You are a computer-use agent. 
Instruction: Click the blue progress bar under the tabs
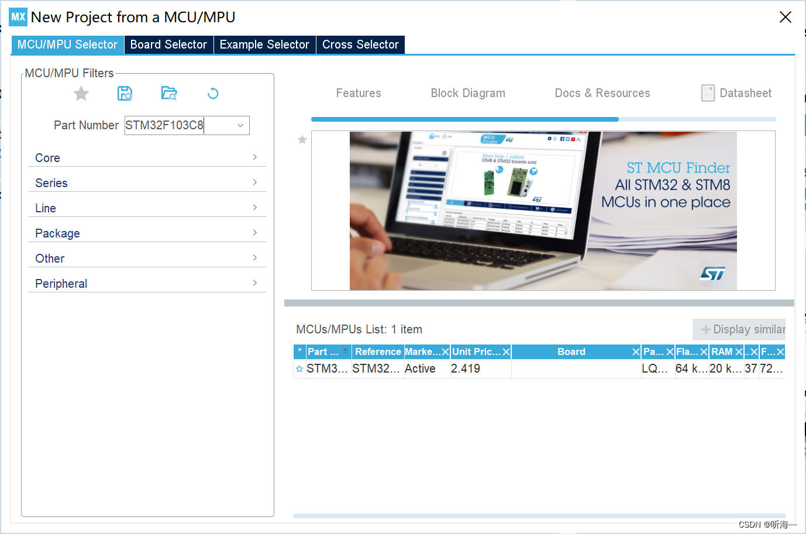pyautogui.click(x=465, y=119)
